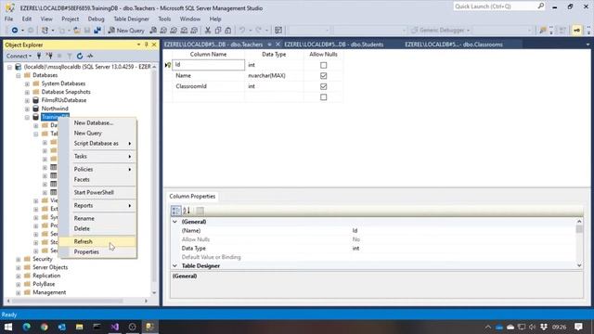Screen dimensions: 594x334
Task: Choose Start PowerShell in the context menu
Action: [x=98, y=192]
